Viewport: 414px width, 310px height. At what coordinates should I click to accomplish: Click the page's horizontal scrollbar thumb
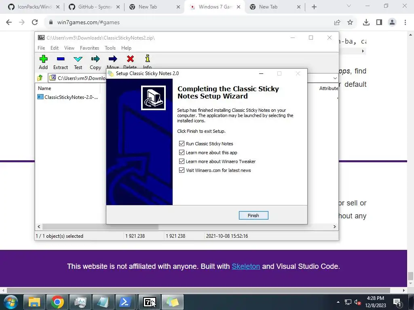[x=198, y=290]
